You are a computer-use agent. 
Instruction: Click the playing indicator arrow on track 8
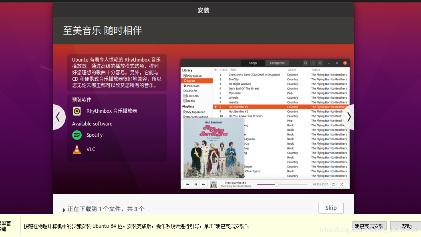click(216, 107)
